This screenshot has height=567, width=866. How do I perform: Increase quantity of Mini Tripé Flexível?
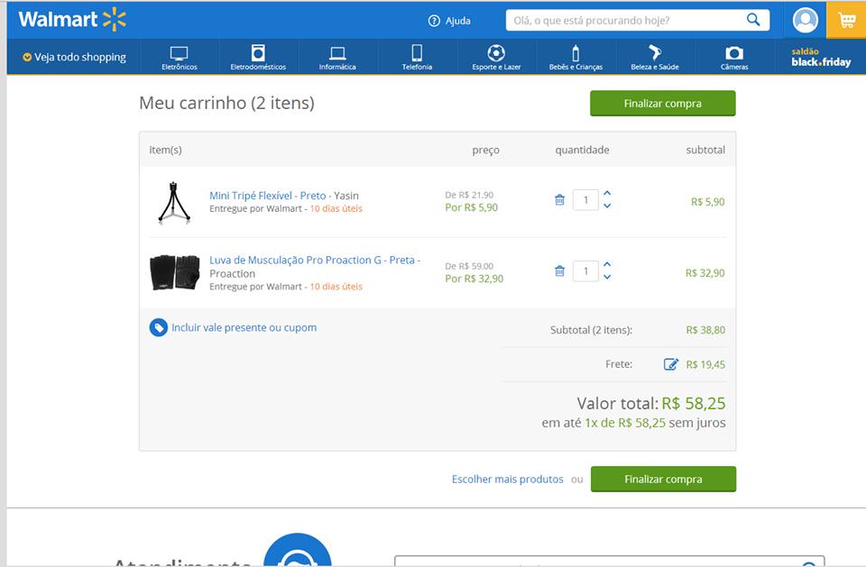(607, 193)
